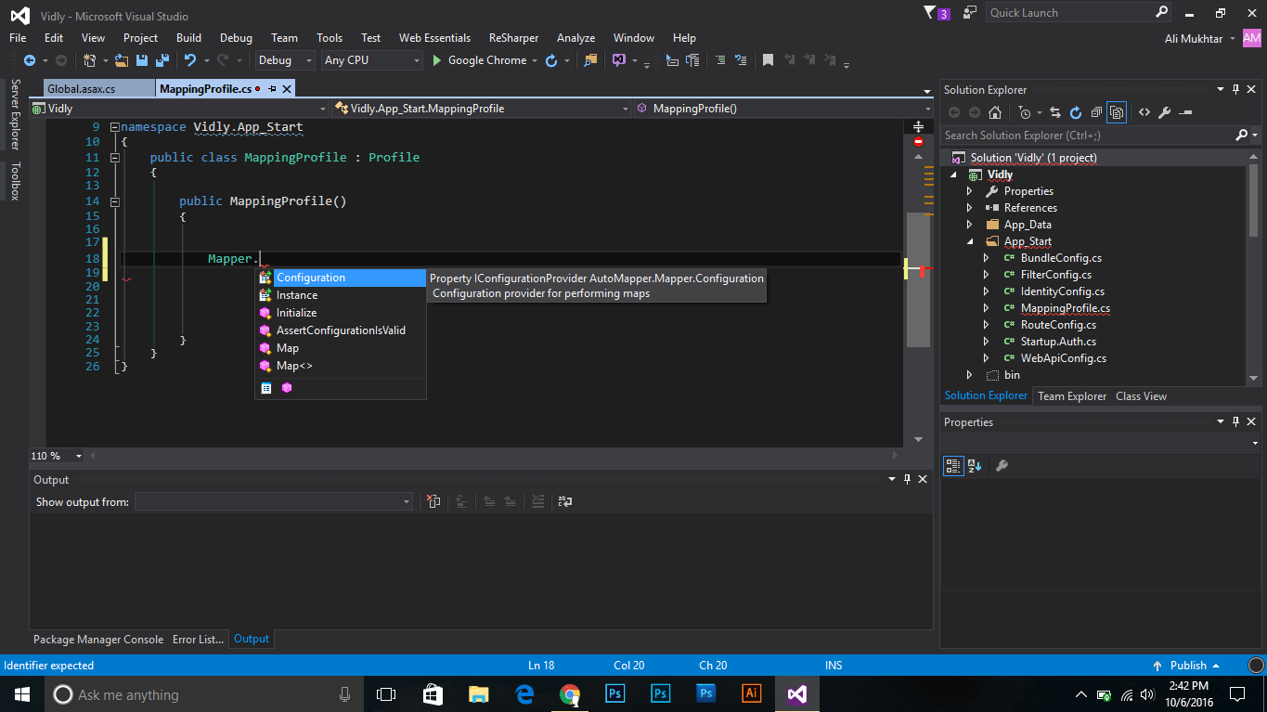Click the feedback icon next to notifications

(x=970, y=13)
